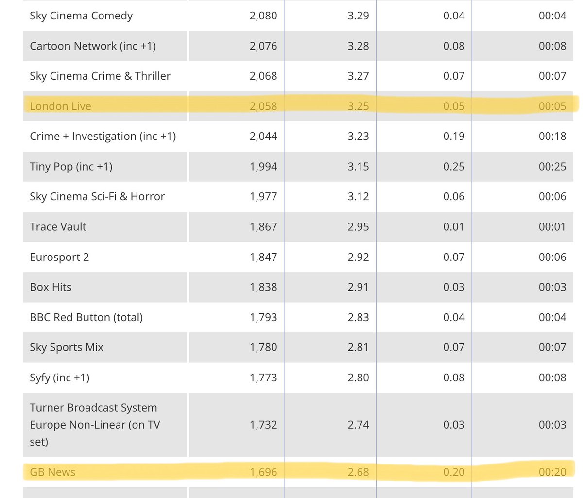Select Box Hits' 1,838 figure
This screenshot has width=583, height=498.
tap(263, 287)
